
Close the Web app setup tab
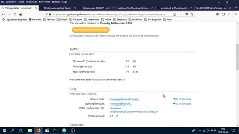[36, 8]
